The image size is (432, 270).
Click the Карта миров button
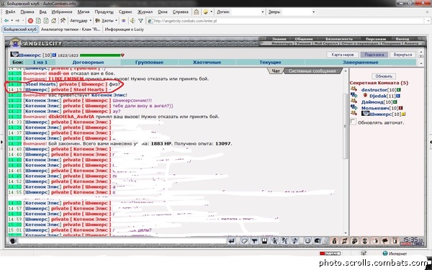343,55
